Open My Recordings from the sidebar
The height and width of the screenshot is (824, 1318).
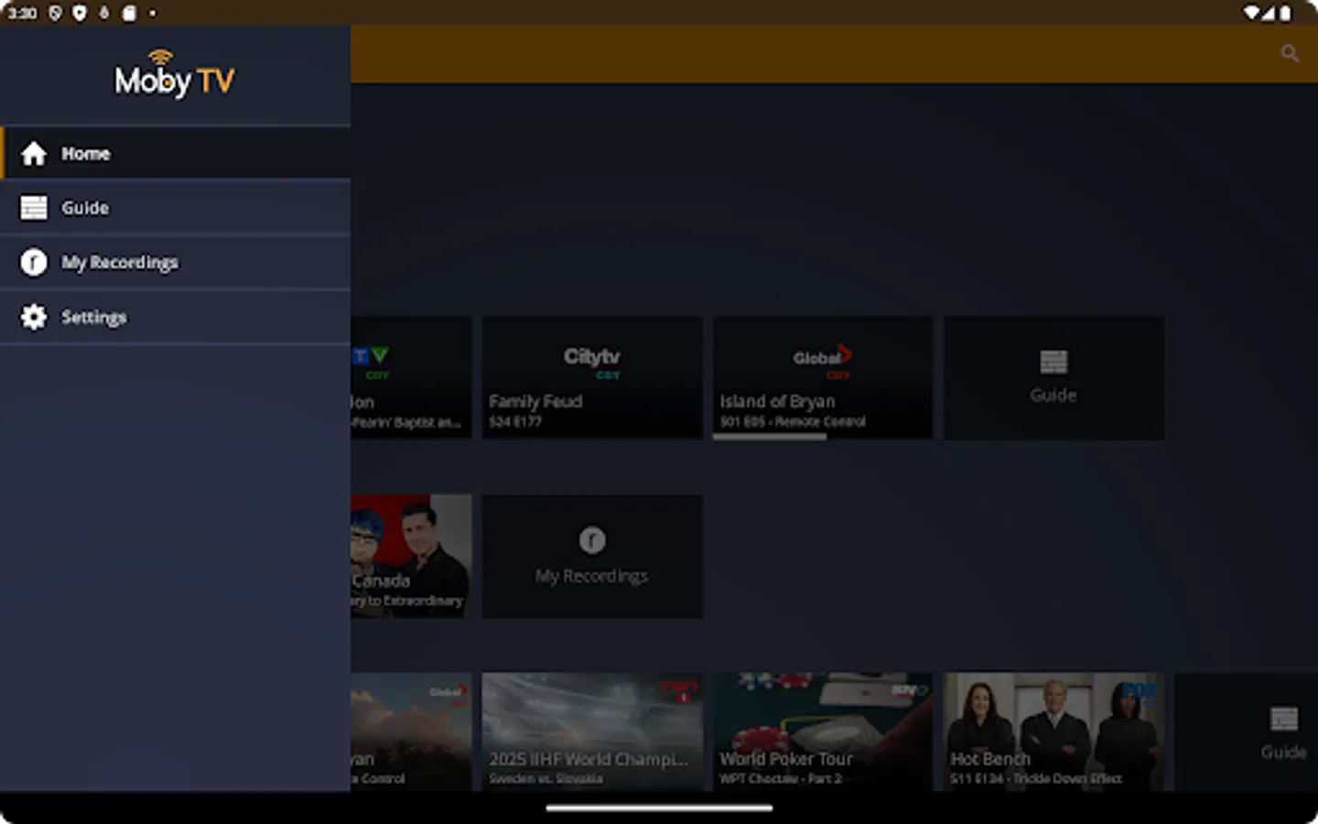(x=120, y=262)
